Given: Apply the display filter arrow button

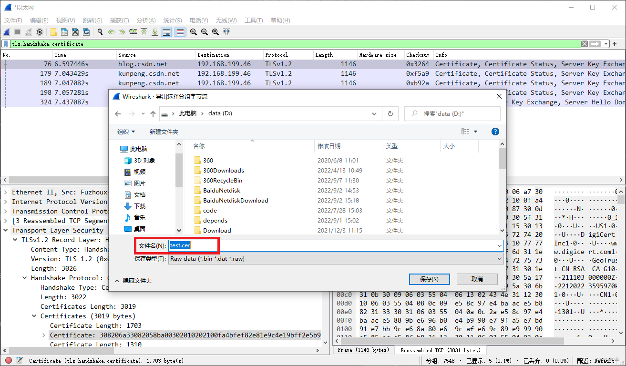Looking at the screenshot, I should coord(595,44).
